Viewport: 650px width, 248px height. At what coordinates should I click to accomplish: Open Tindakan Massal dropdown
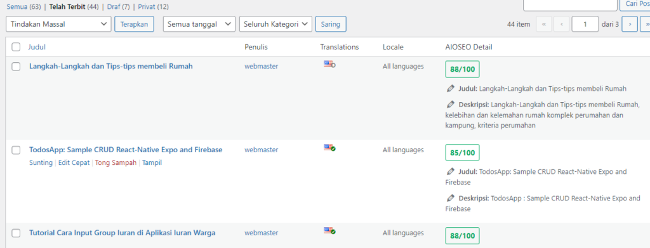(x=58, y=24)
